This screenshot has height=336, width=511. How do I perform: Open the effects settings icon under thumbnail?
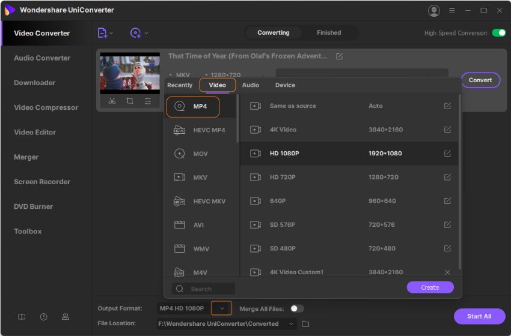click(148, 101)
